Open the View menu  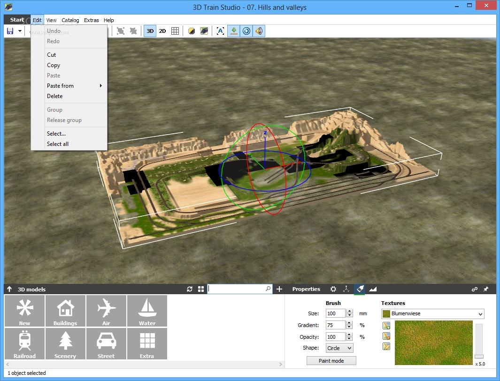point(51,20)
